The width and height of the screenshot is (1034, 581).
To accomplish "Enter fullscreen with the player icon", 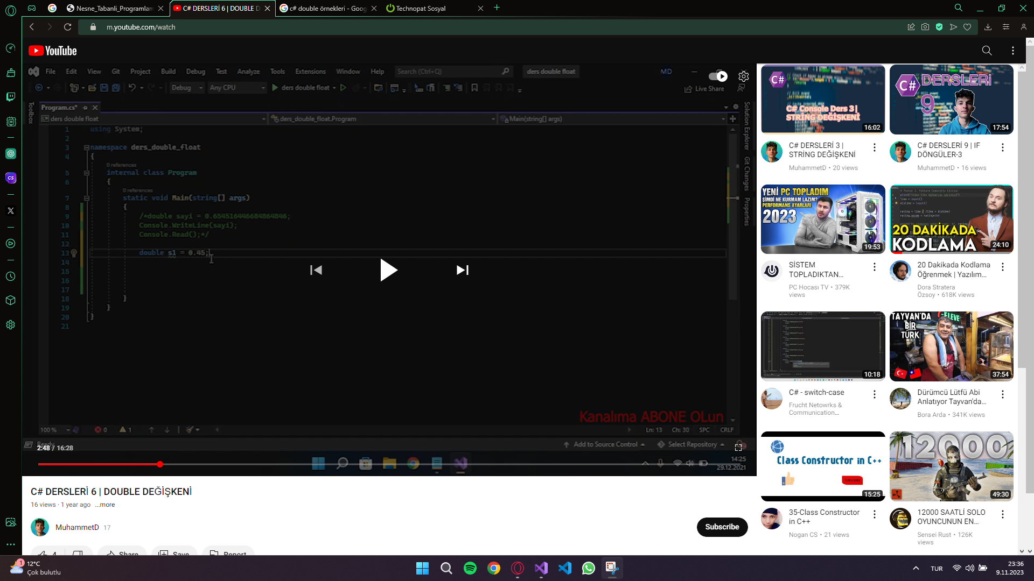I will (738, 447).
